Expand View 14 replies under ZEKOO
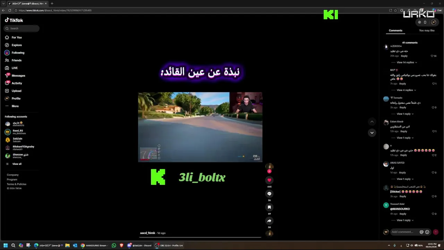The image size is (444, 250). 407,62
